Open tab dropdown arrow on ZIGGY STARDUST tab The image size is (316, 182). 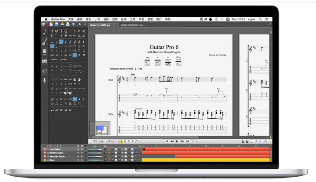click(148, 25)
